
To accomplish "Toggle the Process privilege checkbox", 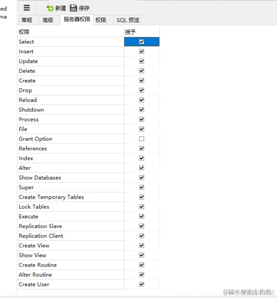I will (141, 119).
